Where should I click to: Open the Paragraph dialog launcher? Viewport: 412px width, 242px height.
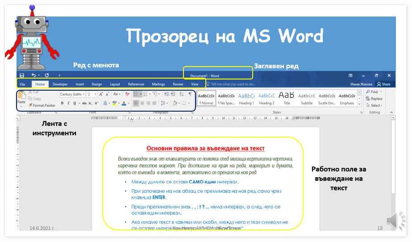[192, 113]
